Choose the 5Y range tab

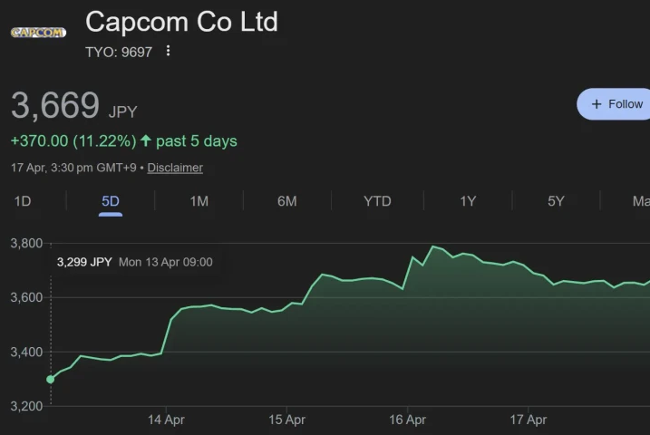[556, 201]
